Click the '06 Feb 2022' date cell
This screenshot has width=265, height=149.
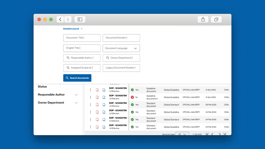(211, 105)
